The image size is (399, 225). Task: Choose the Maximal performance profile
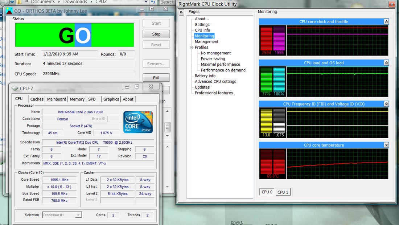pyautogui.click(x=221, y=64)
